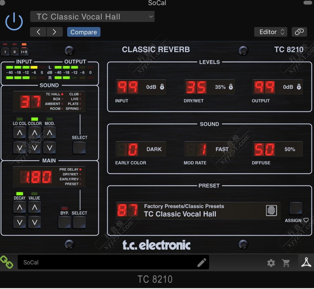Click the Compare button

(84, 32)
